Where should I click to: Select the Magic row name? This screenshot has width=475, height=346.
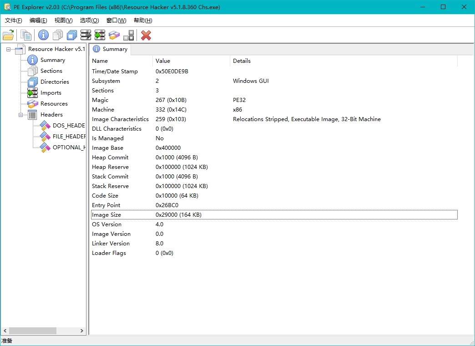(x=100, y=100)
